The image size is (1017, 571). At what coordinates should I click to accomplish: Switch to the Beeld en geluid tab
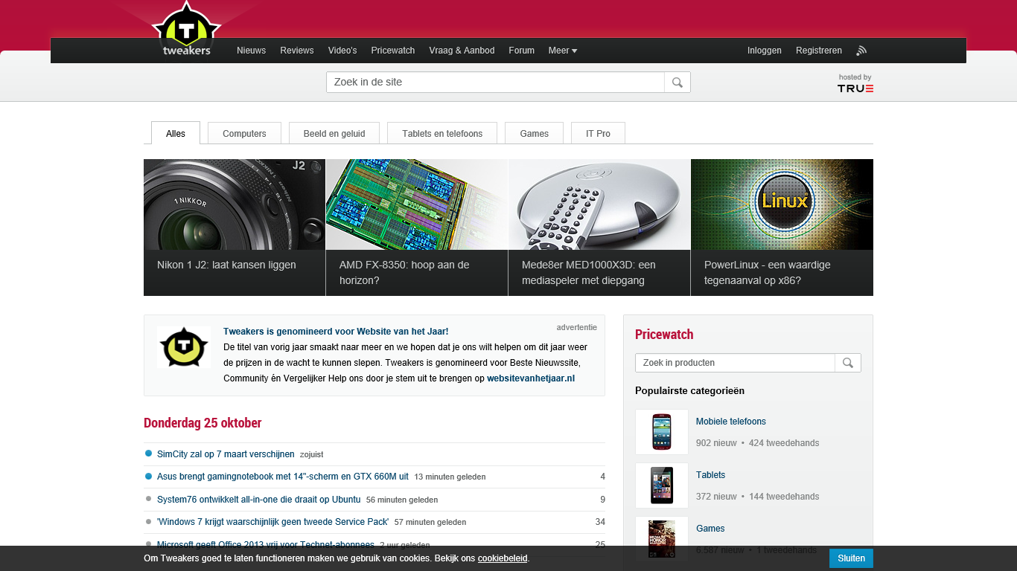click(334, 134)
